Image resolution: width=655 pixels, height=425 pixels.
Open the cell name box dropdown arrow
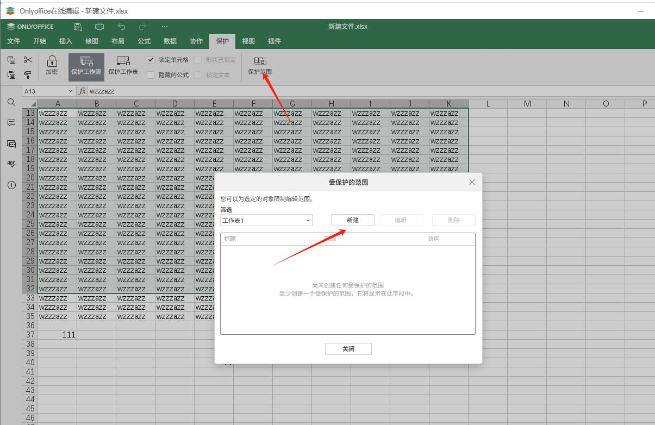coord(71,91)
